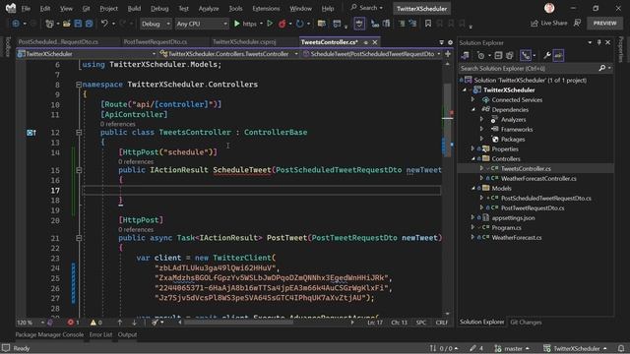The image size is (630, 354).
Task: Switch to TwitterXScheduler.csproj tab
Action: click(x=244, y=41)
